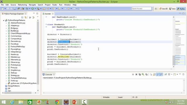The image size is (187, 105).
Task: Open the Open Perspective button
Action: [156, 9]
